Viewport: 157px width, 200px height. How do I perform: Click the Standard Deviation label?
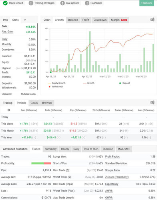coord(116,163)
